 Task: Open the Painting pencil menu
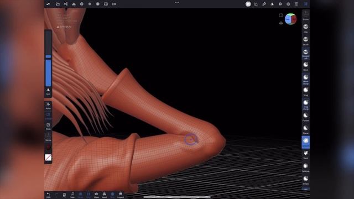(x=264, y=4)
